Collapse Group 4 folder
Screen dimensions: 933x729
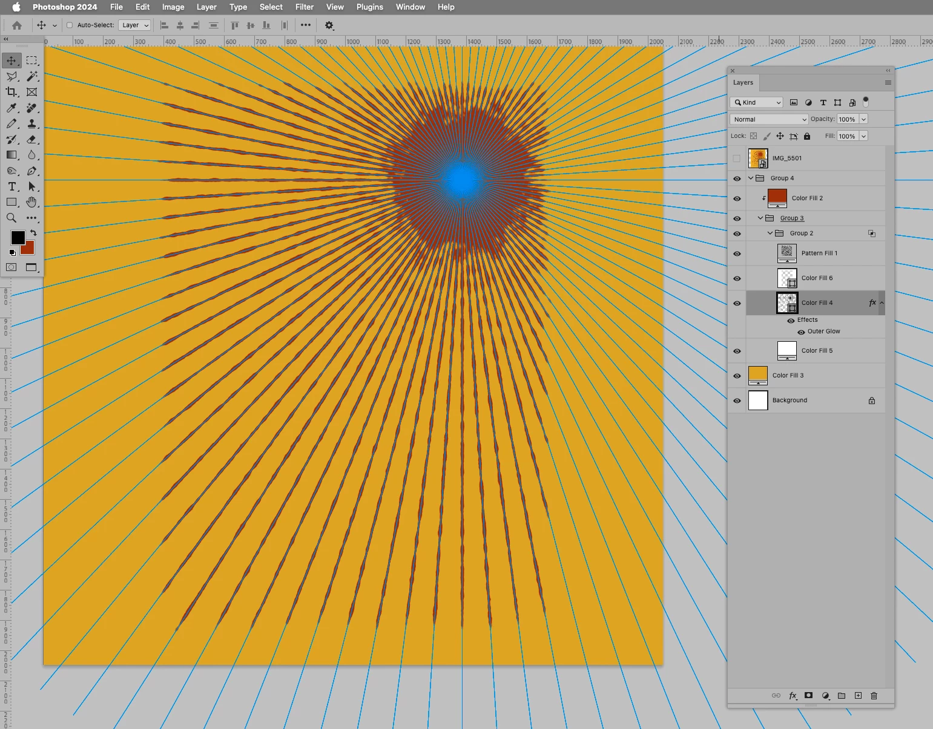tap(751, 178)
